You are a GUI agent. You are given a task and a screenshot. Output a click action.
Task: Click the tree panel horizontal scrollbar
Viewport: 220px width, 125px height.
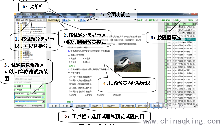coord(29,76)
